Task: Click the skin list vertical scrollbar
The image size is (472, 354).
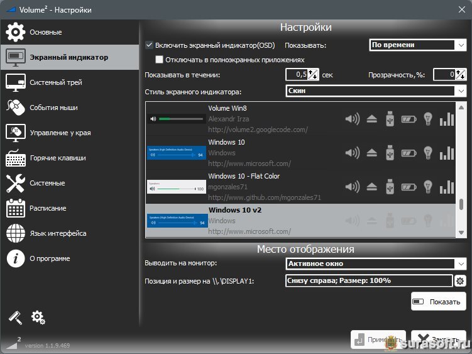Action: pyautogui.click(x=462, y=204)
